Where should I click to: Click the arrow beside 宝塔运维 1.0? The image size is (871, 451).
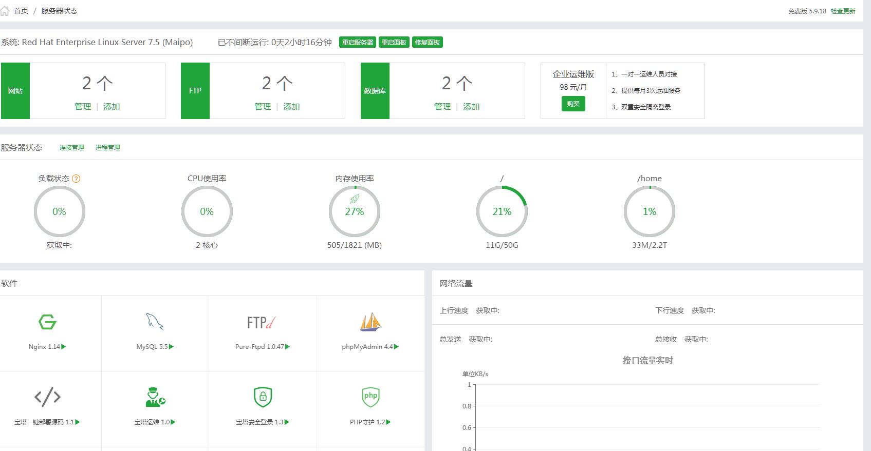tap(173, 422)
